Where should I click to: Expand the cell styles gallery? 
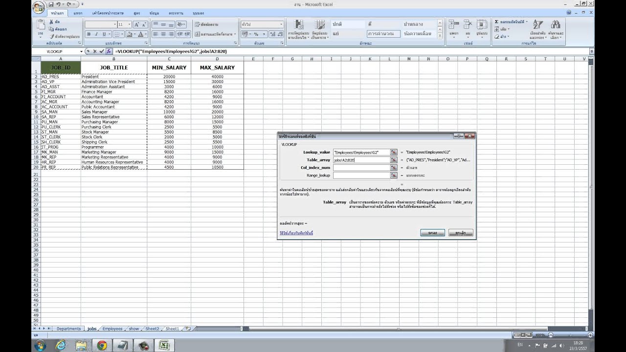coord(440,36)
